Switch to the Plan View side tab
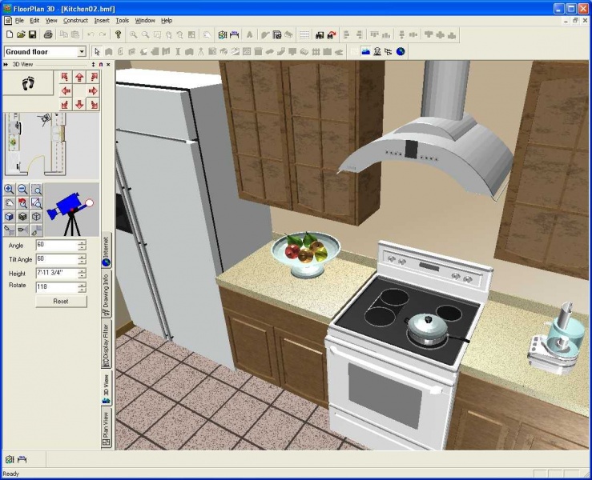This screenshot has width=592, height=480. pyautogui.click(x=107, y=429)
